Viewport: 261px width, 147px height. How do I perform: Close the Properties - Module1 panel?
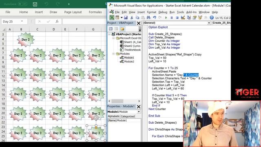point(139,107)
